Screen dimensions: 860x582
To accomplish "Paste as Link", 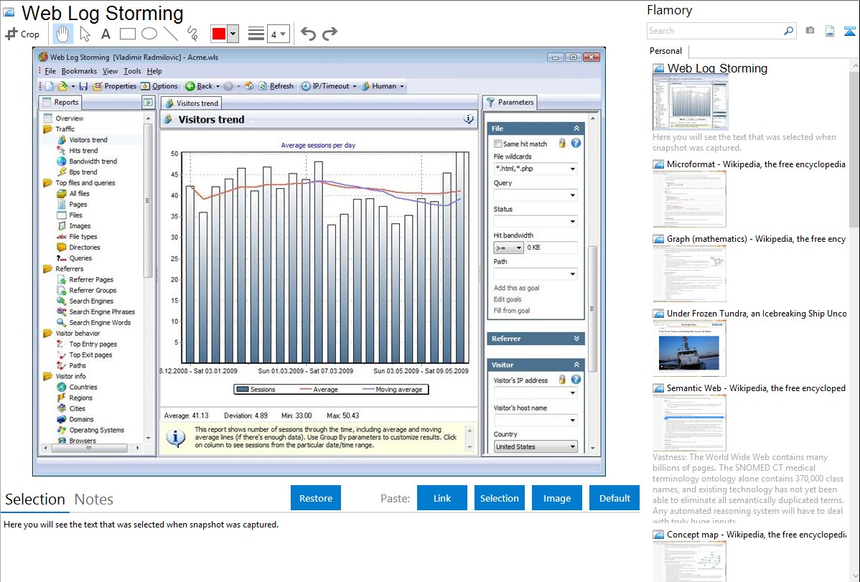I will pyautogui.click(x=442, y=498).
